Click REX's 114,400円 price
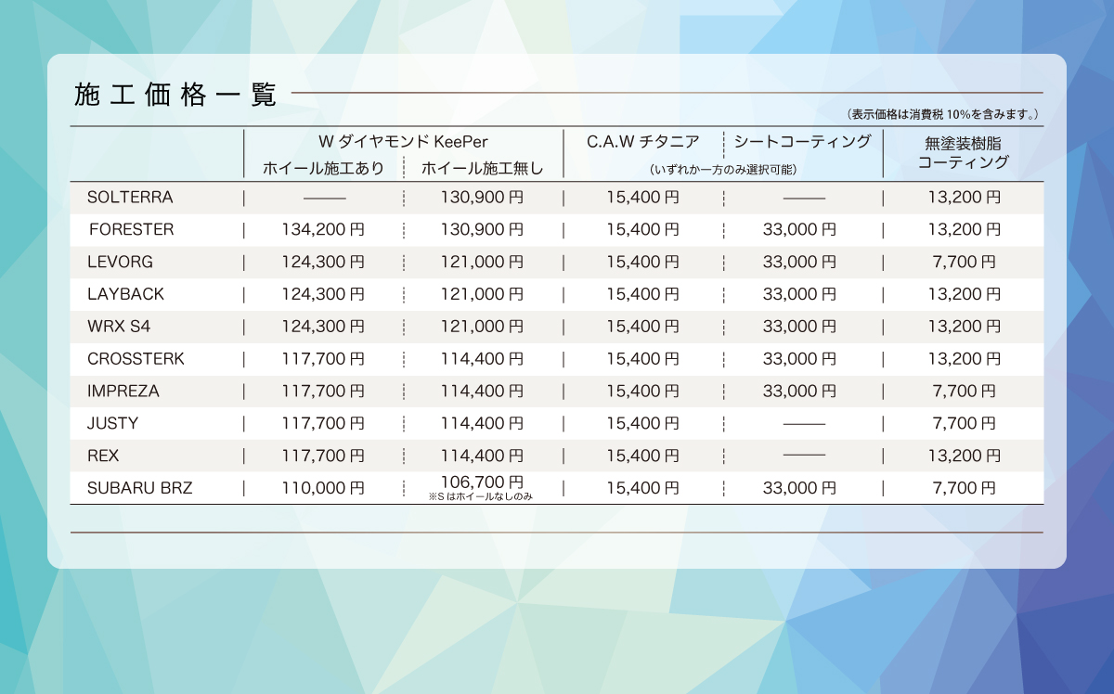Viewport: 1114px width, 694px height. coord(482,456)
